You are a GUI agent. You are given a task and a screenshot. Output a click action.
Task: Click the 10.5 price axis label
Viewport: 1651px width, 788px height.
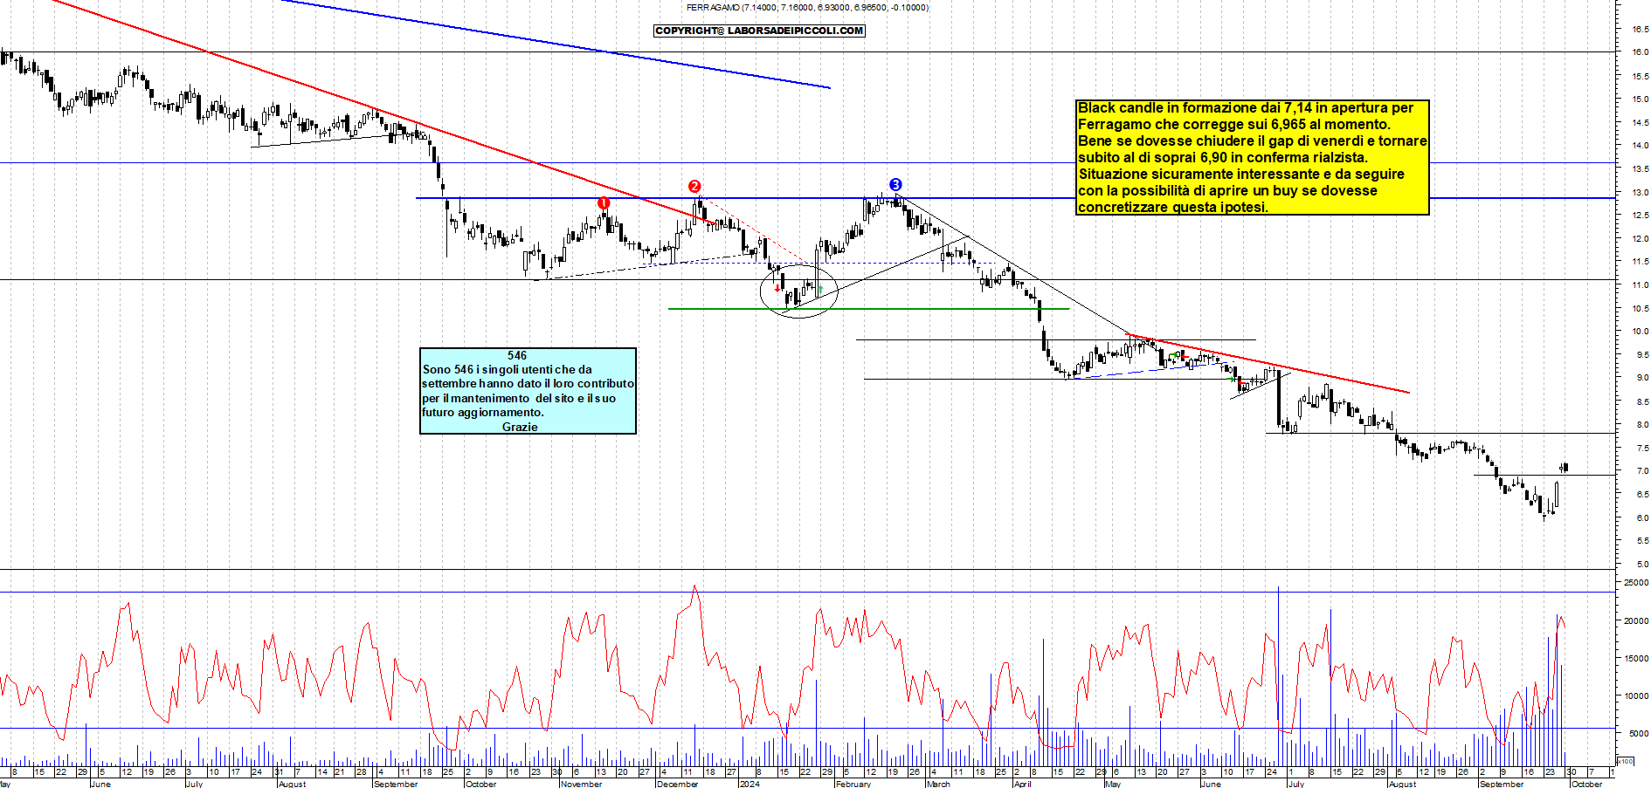click(1641, 308)
